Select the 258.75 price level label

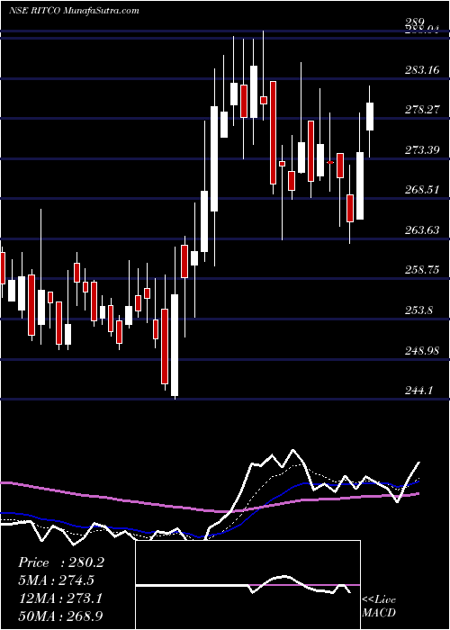click(x=422, y=270)
